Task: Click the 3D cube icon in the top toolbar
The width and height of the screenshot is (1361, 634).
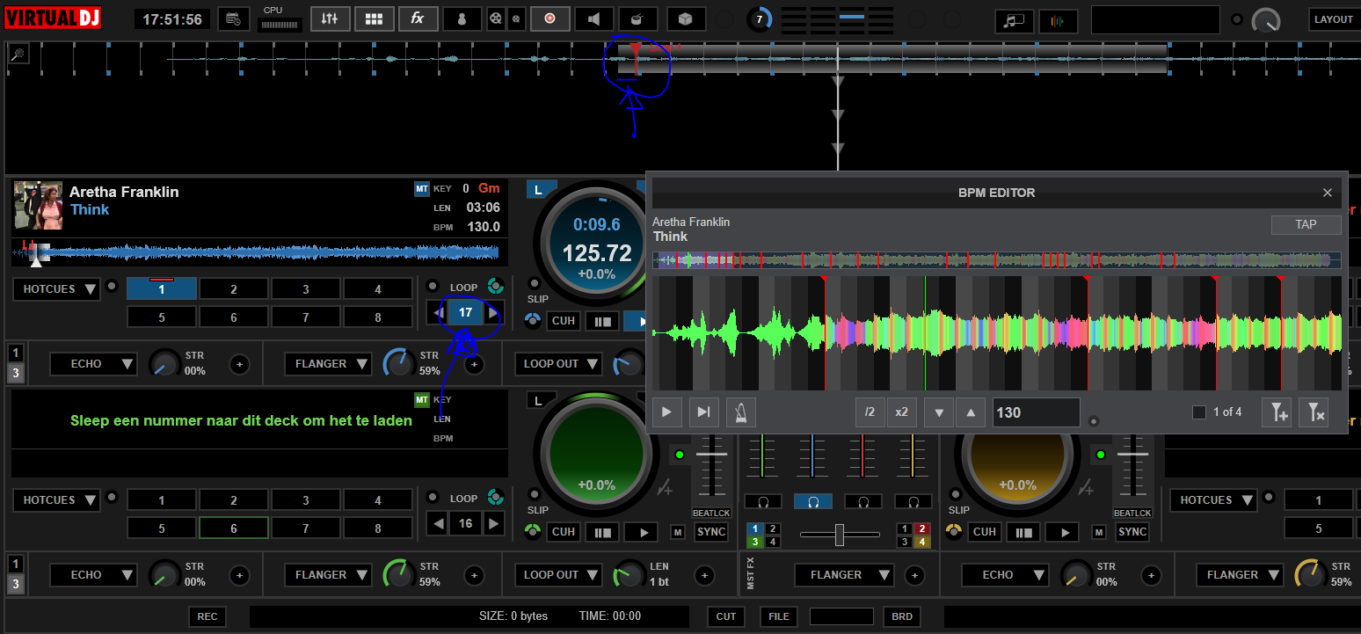Action: coord(686,18)
